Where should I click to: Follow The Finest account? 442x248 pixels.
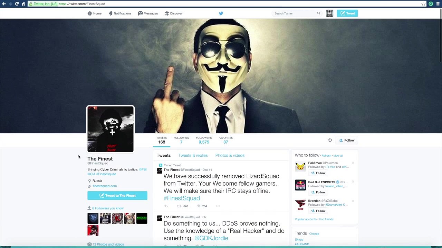[x=347, y=140]
